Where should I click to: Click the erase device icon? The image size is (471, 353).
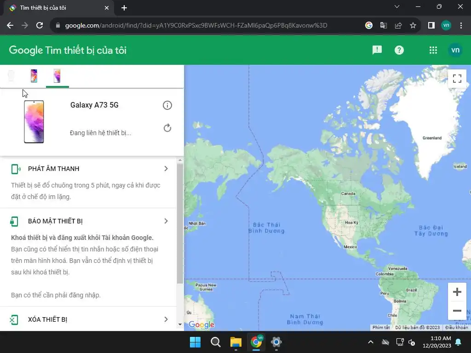14,320
